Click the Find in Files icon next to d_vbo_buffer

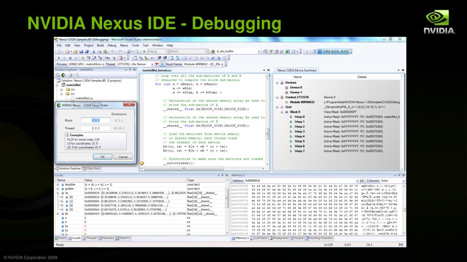click(x=213, y=51)
